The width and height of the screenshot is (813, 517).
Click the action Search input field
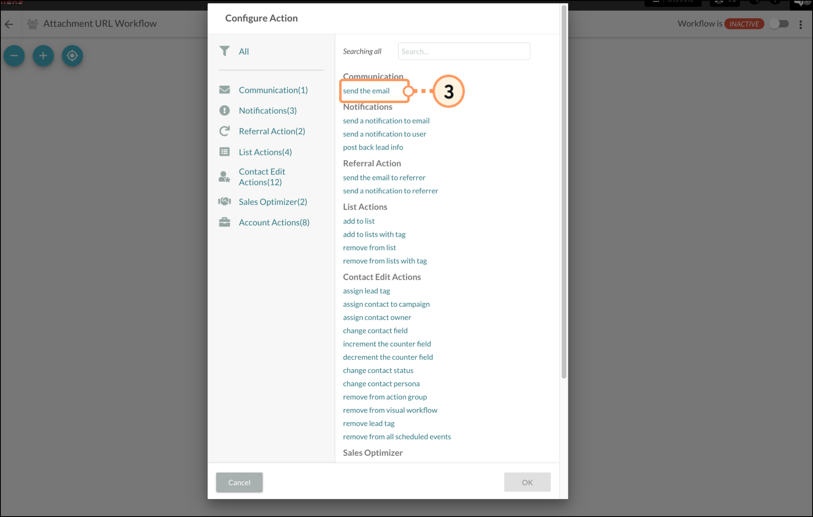pos(464,51)
